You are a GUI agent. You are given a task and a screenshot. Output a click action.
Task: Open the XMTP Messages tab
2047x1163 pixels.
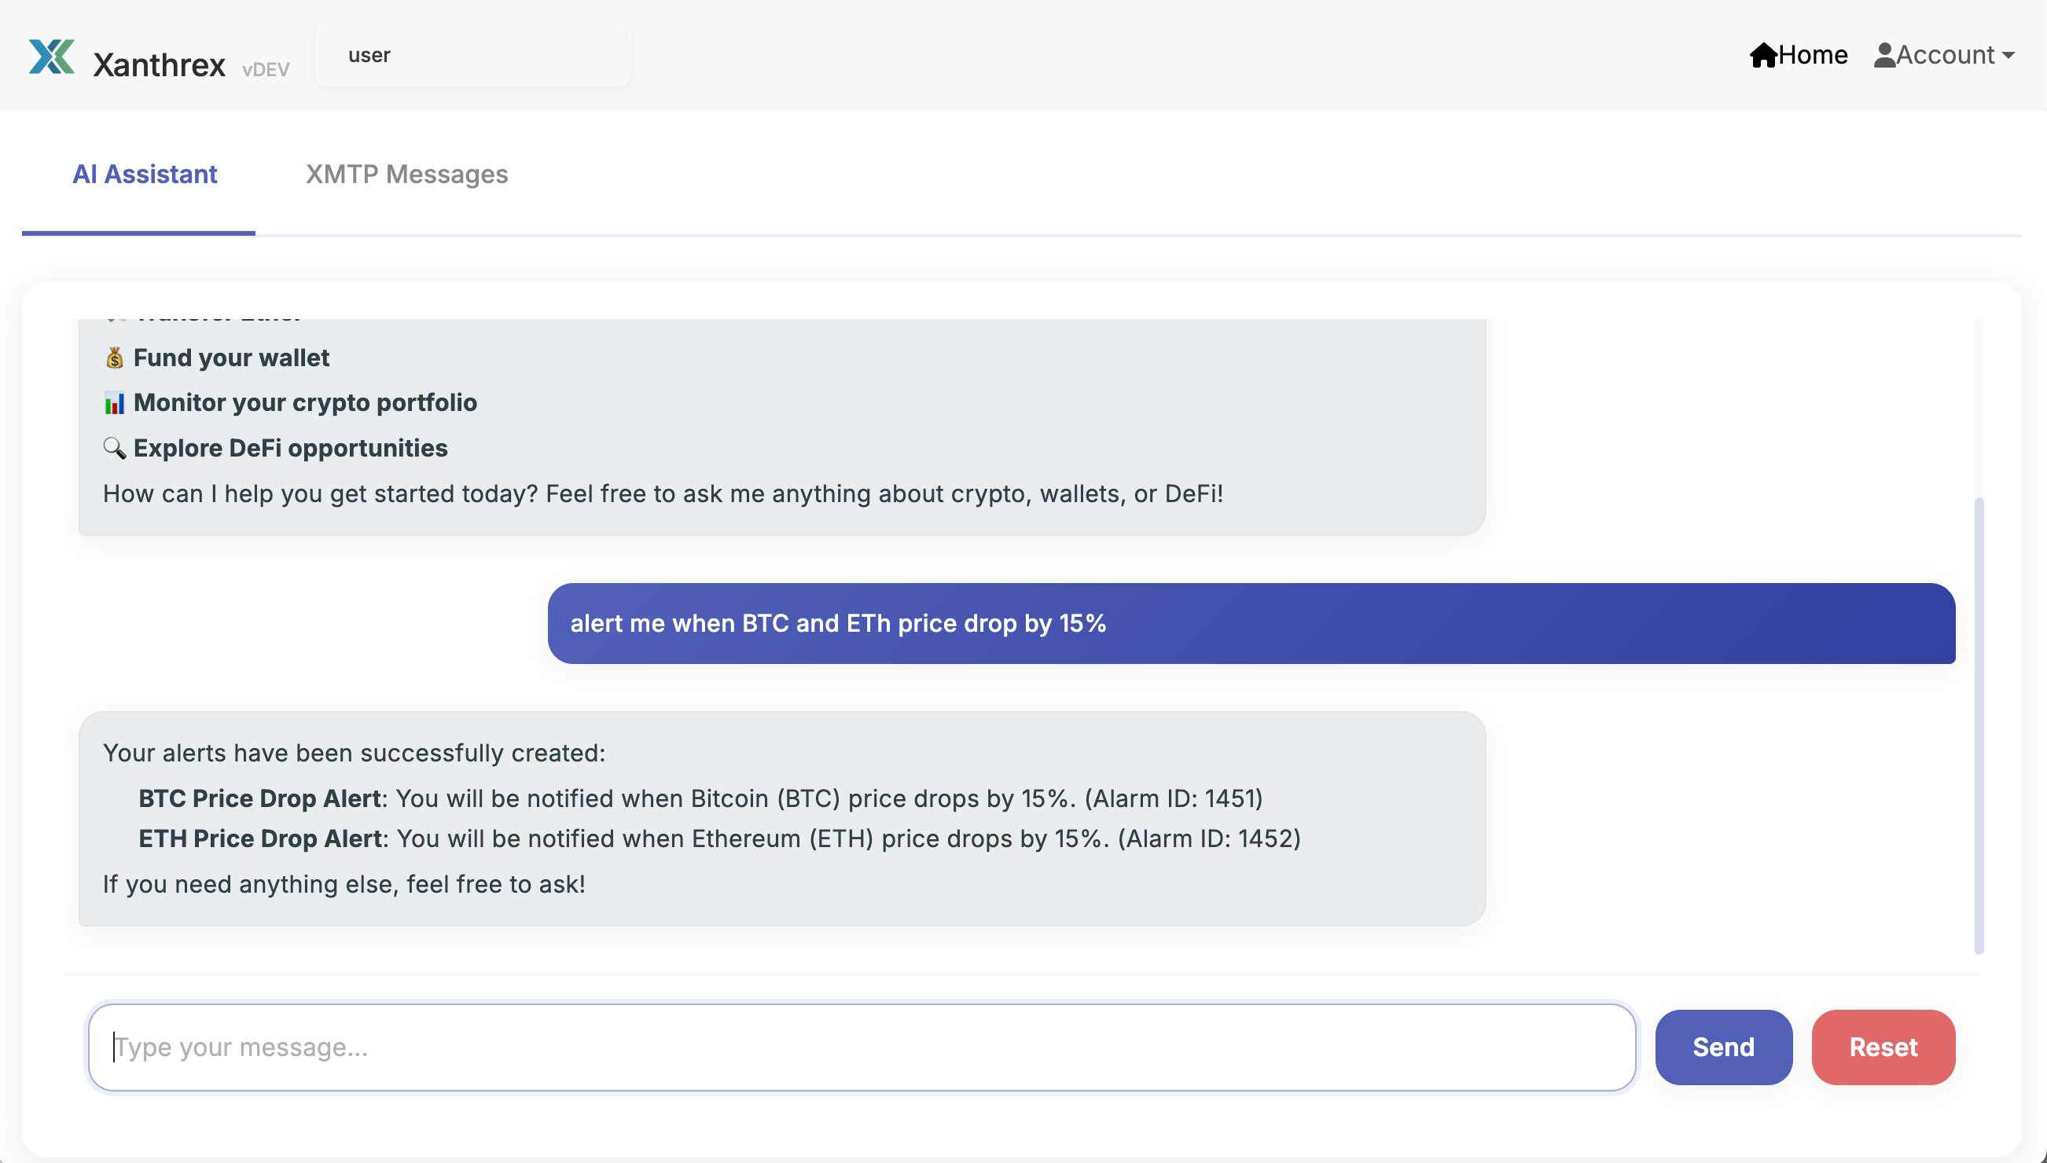tap(406, 174)
